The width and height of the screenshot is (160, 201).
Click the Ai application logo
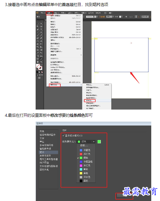tap(37, 13)
